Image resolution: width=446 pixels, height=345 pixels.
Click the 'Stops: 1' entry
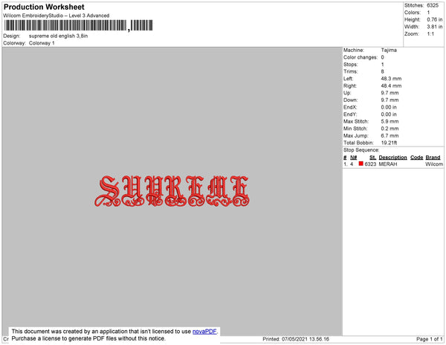pos(363,64)
